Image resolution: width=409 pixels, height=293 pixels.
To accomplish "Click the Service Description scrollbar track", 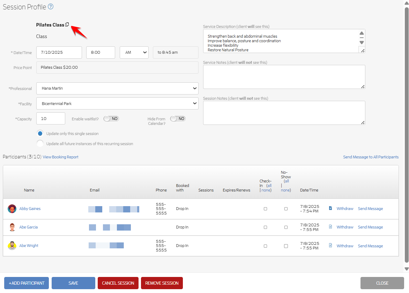I will (x=362, y=38).
